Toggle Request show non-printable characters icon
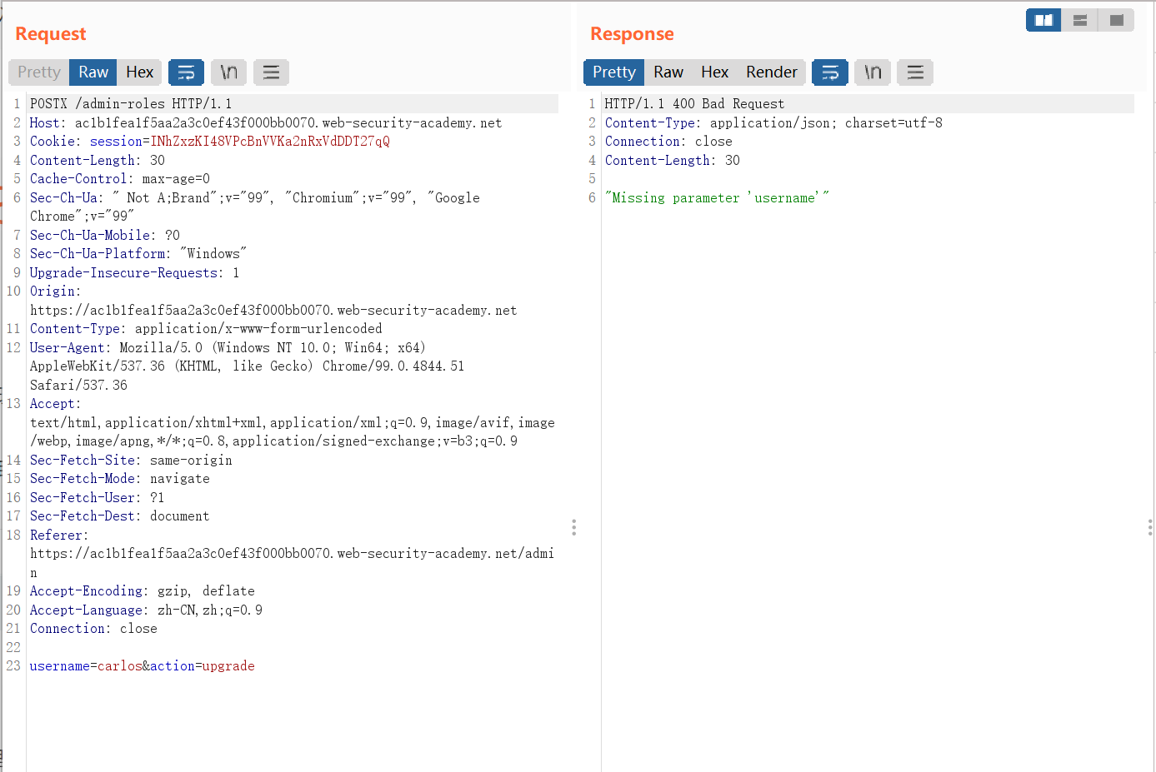 tap(229, 72)
